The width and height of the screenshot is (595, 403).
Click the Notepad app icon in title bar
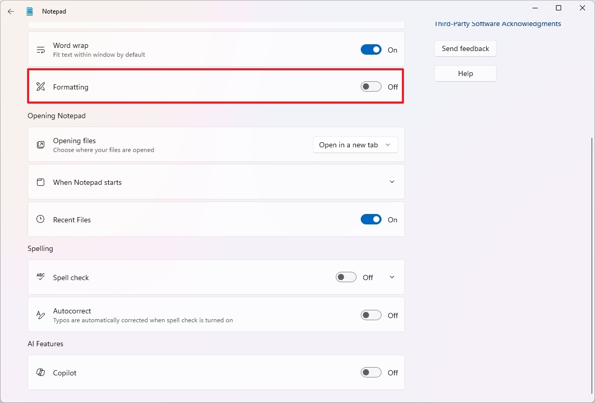[x=30, y=11]
